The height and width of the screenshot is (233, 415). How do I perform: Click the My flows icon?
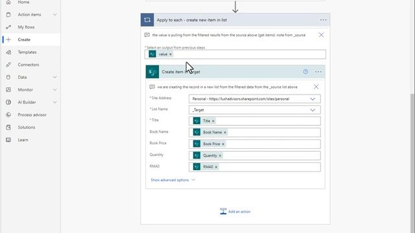[8, 27]
